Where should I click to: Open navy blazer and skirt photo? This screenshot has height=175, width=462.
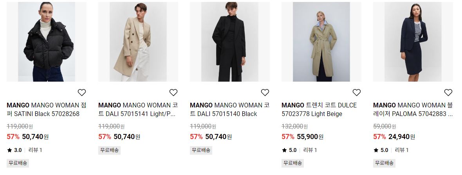(x=413, y=42)
